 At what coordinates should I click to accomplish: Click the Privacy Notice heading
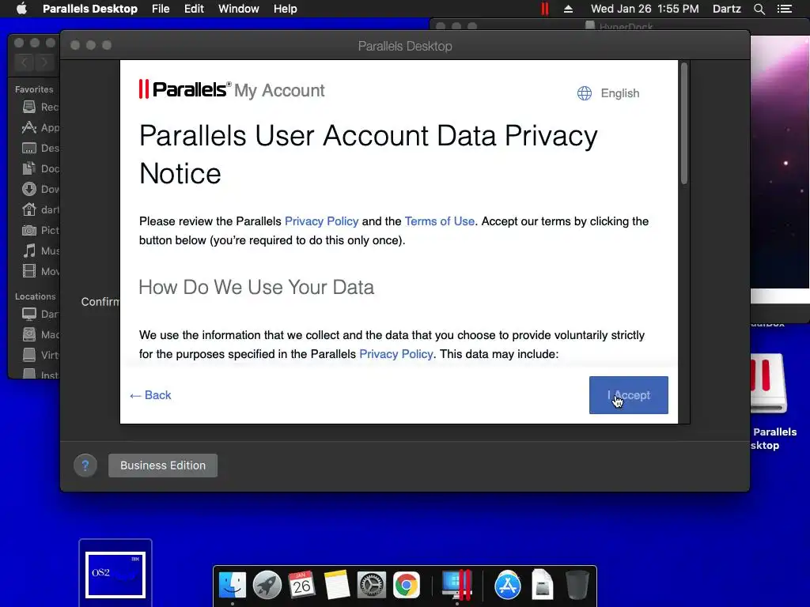coord(369,154)
